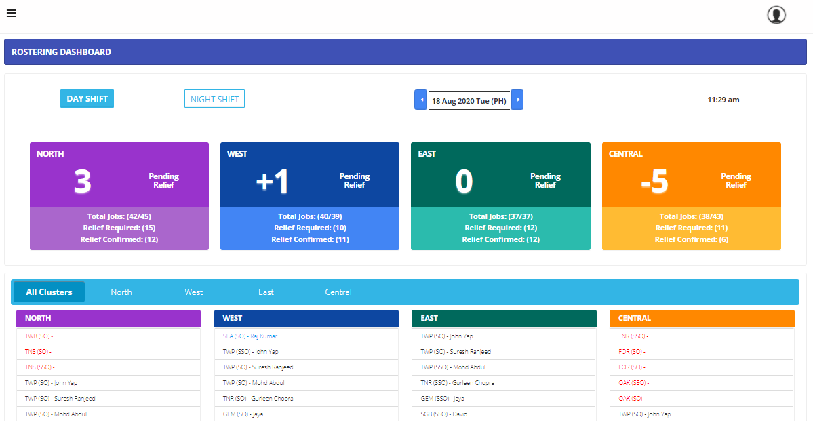
Task: Switch to DAY SHIFT view
Action: 87,98
